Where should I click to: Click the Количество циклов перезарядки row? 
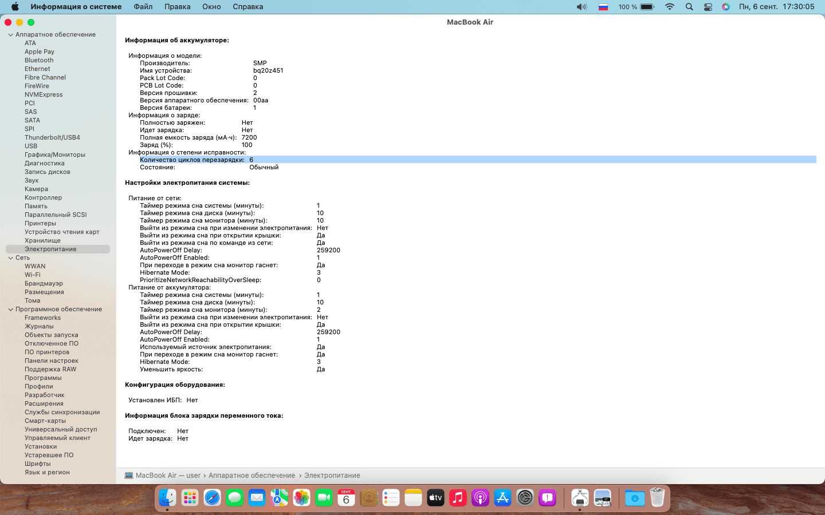click(478, 160)
